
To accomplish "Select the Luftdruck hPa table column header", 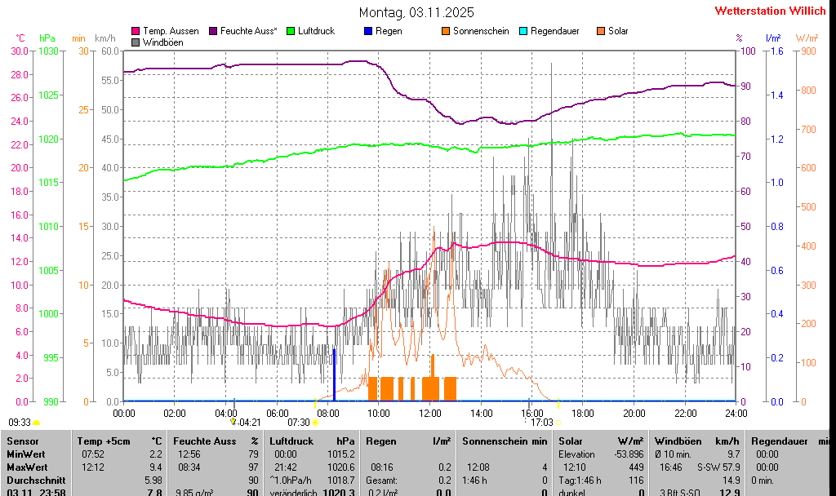I will (312, 441).
